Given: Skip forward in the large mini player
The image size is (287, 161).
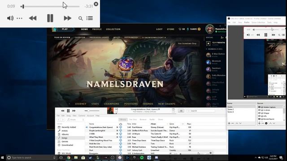Looking at the screenshot, I should [68, 18].
